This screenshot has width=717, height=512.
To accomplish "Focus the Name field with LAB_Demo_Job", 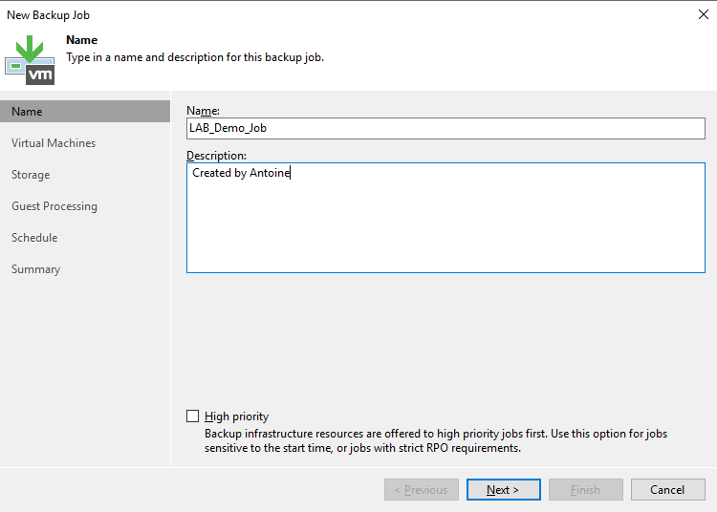I will [x=445, y=128].
